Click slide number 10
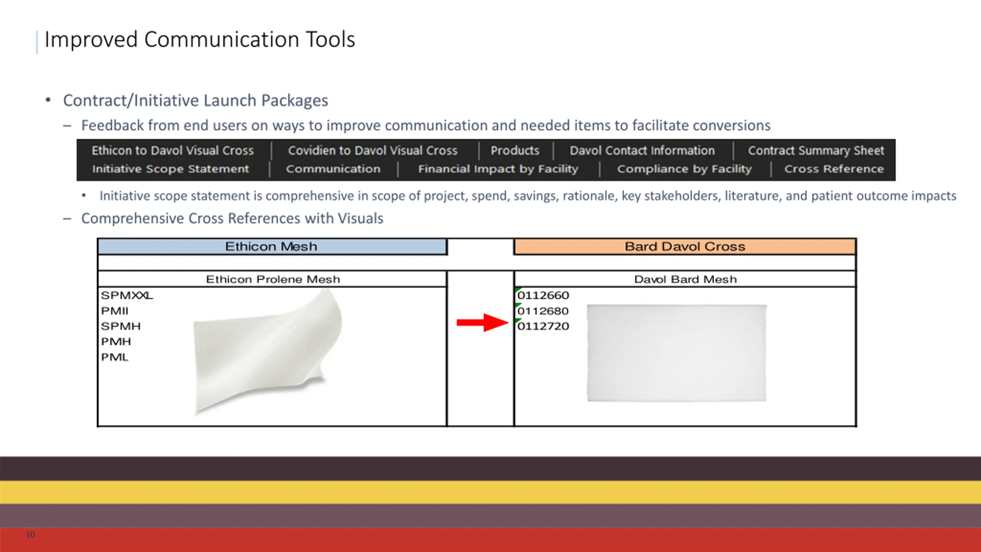 point(30,534)
